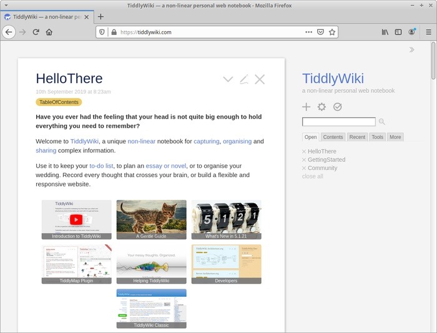Screen dimensions: 437x333
Task: Go to the Firefox Home page
Action: pyautogui.click(x=49, y=32)
